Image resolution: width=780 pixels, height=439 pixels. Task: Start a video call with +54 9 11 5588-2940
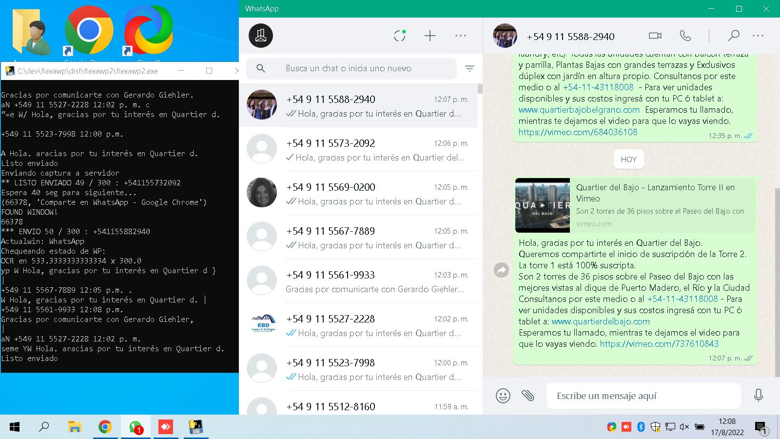pos(655,36)
